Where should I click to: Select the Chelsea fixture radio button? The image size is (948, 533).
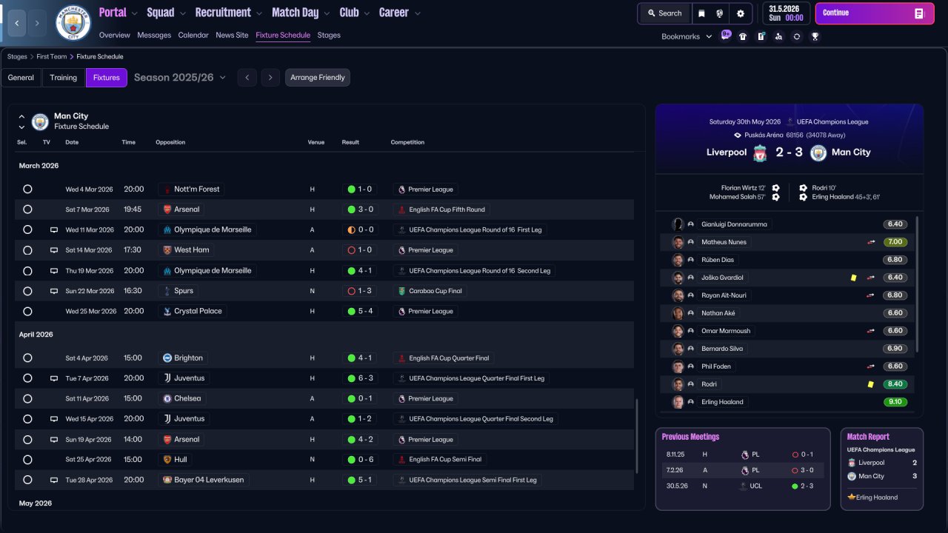pos(27,398)
